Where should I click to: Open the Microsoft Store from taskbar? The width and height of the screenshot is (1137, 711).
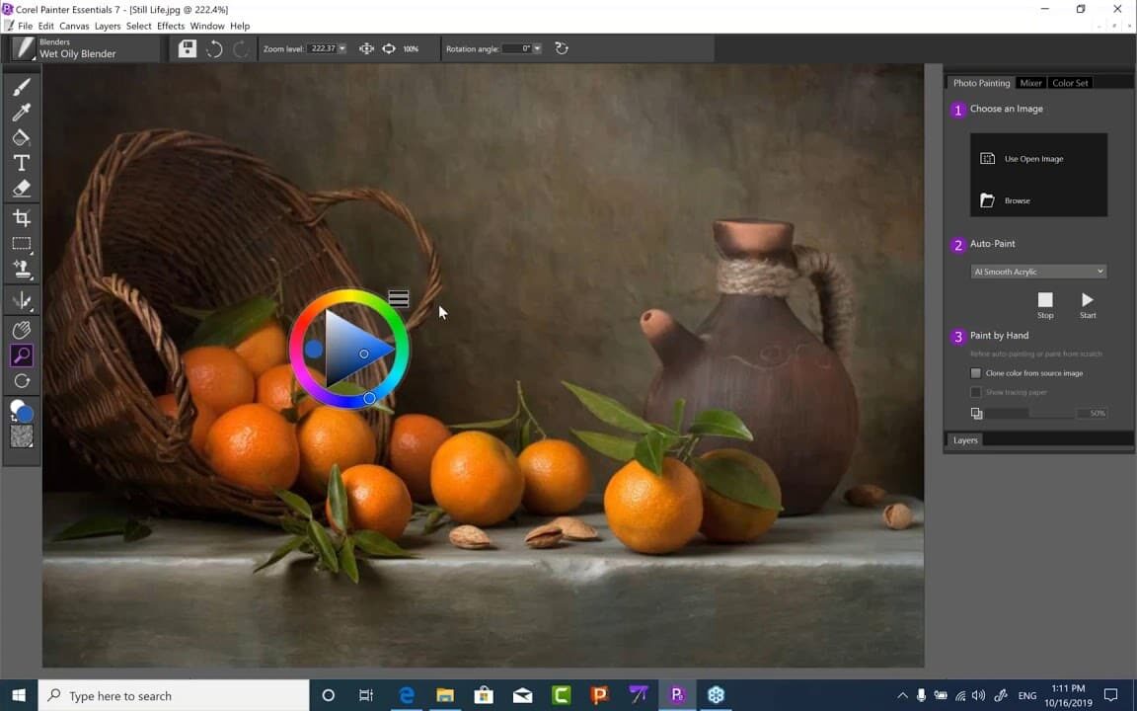(484, 695)
